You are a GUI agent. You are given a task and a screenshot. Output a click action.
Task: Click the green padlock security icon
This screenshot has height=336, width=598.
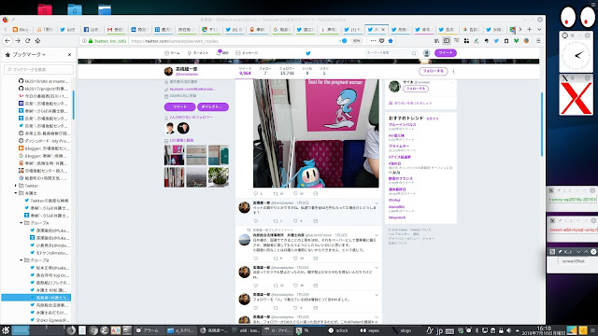[x=91, y=41]
